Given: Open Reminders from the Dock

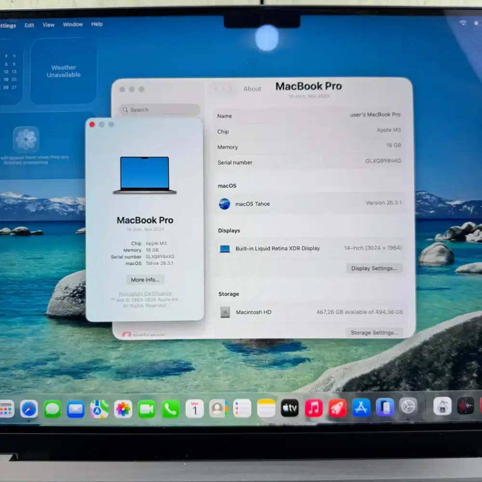Looking at the screenshot, I should [x=242, y=409].
